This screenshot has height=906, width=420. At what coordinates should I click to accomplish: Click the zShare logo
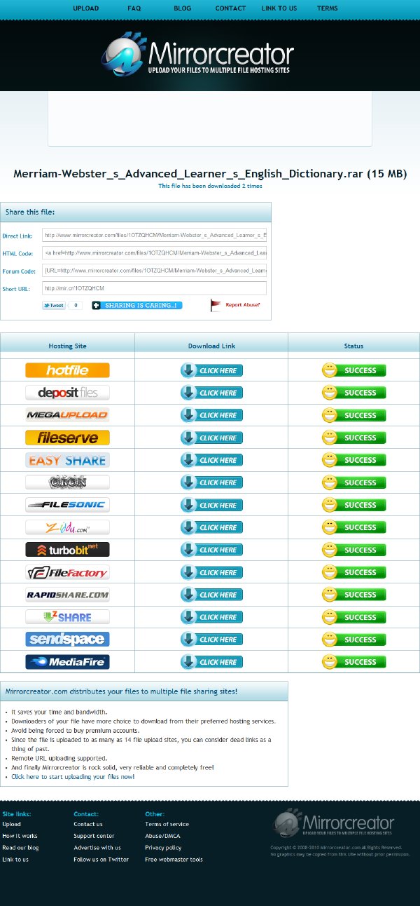pos(67,617)
